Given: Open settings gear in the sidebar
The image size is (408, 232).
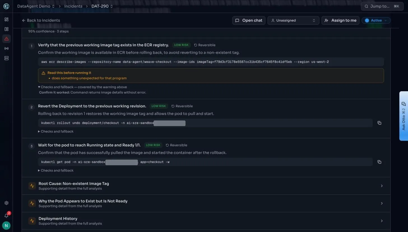Looking at the screenshot, I should point(6,203).
